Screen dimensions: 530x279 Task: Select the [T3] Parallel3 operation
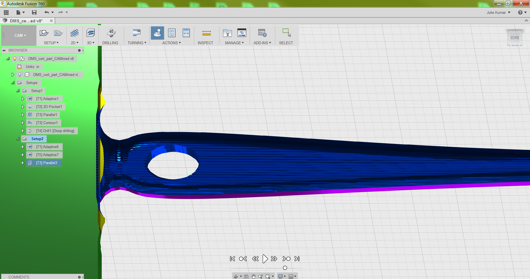tap(47, 163)
